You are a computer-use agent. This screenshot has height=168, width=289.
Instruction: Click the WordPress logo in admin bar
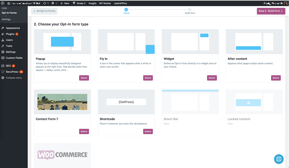(x=3, y=3)
